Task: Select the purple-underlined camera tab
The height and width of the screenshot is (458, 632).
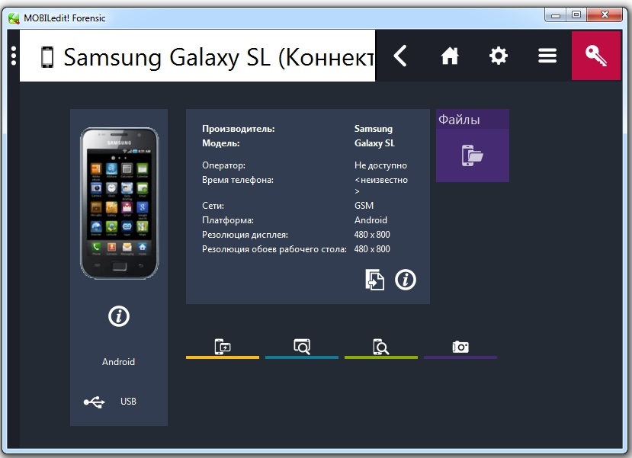Action: point(460,348)
